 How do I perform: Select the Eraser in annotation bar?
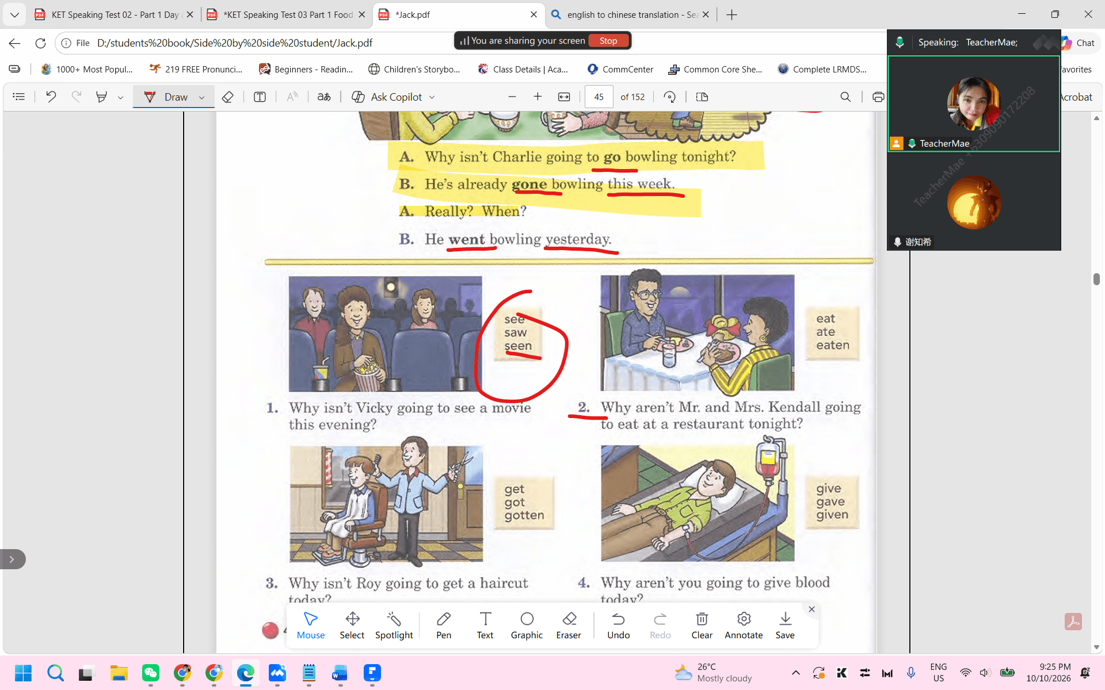(569, 626)
